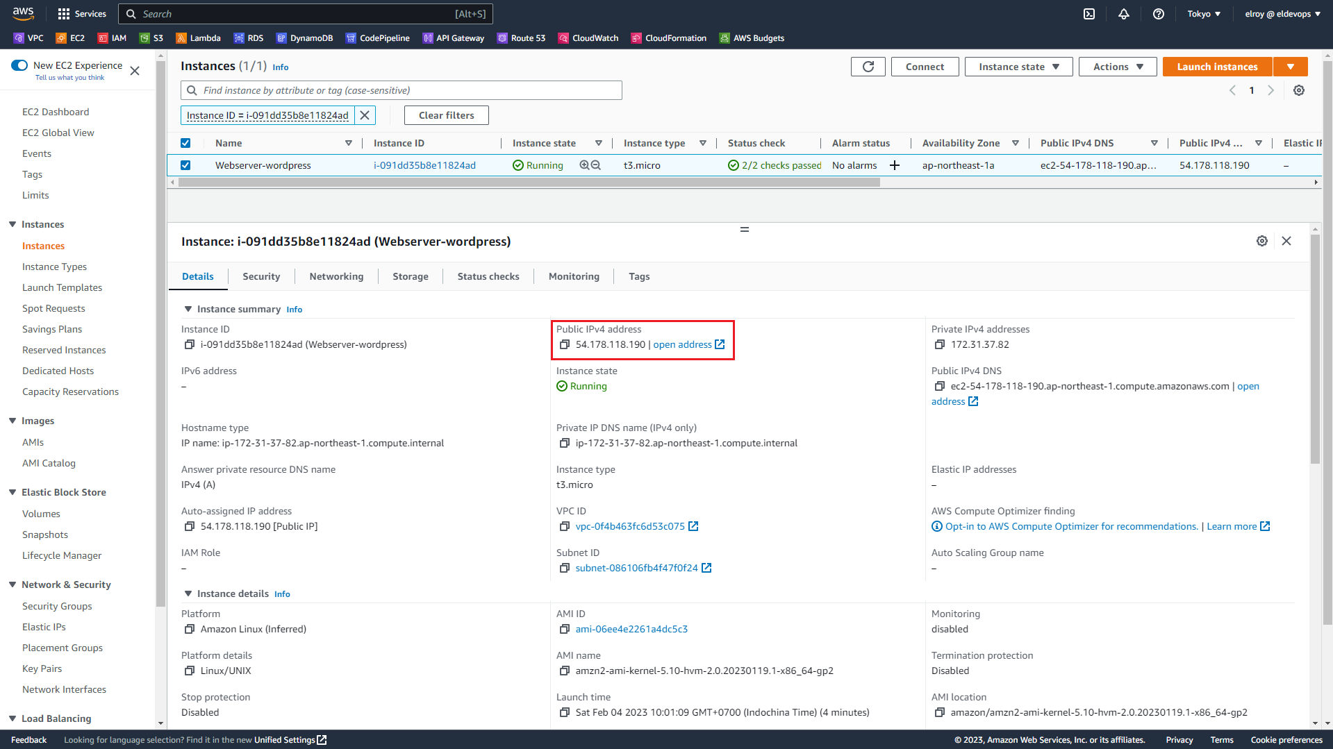Toggle the select-all instances checkbox
This screenshot has height=749, width=1333.
click(x=185, y=143)
